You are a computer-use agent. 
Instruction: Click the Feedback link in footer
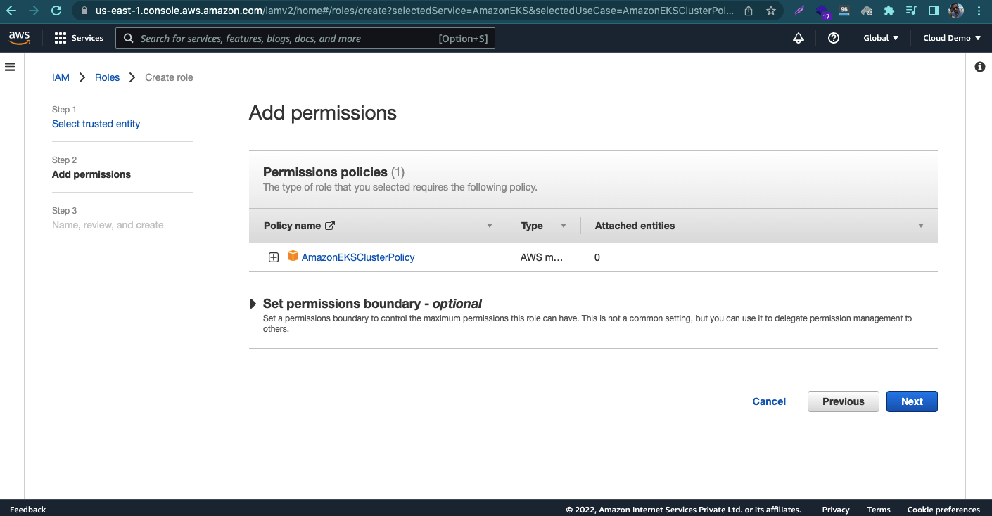(x=27, y=510)
